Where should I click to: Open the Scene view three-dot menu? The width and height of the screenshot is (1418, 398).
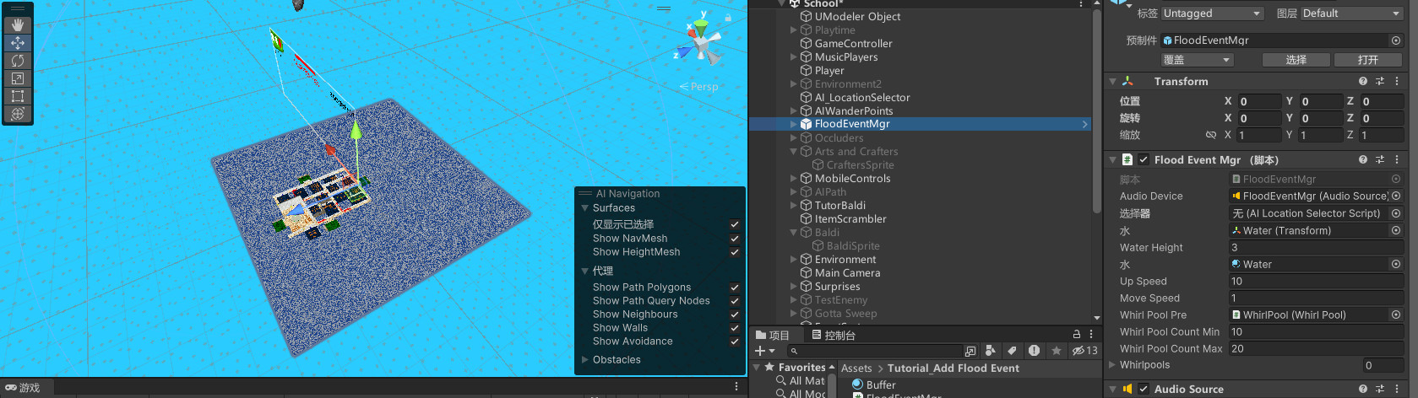pyautogui.click(x=736, y=386)
